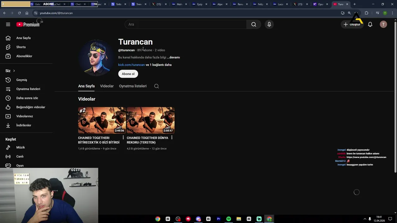Open the Oluştur create menu
This screenshot has width=397, height=223.
(352, 24)
